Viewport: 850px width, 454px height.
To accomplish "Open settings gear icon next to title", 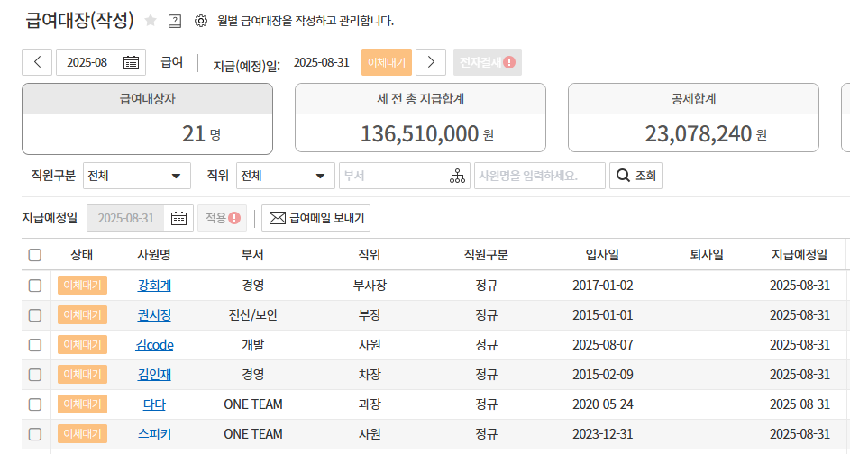I will 200,20.
